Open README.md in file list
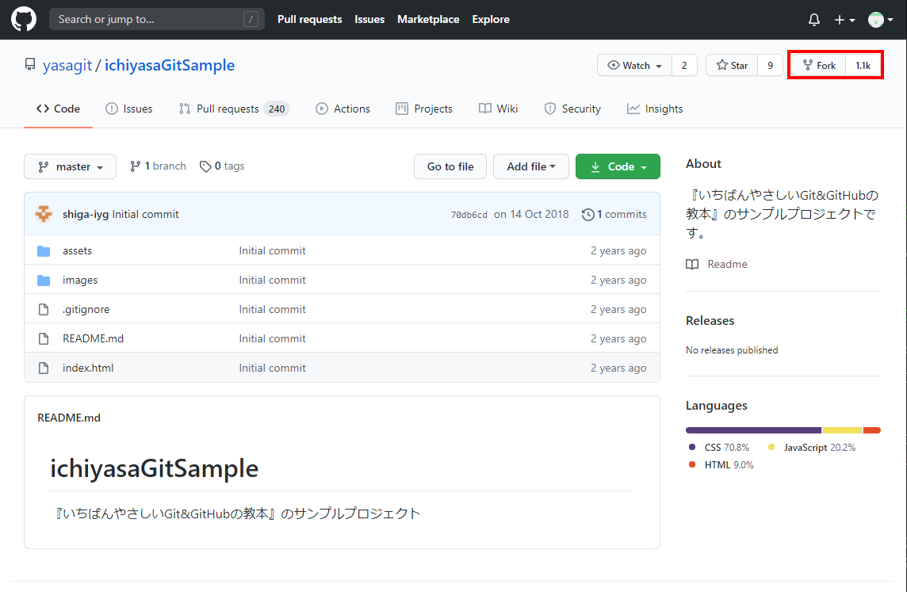 93,338
